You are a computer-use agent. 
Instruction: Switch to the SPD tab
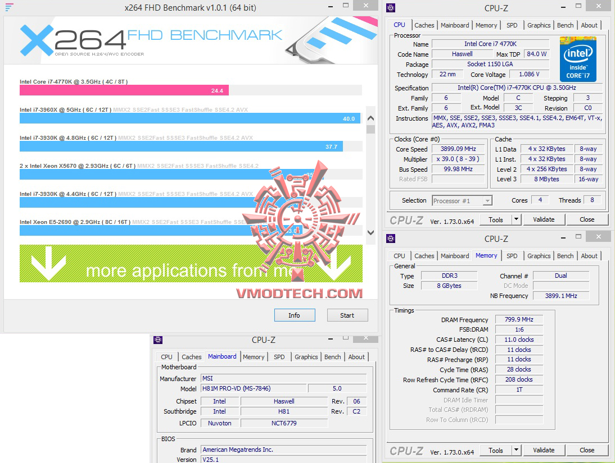click(512, 25)
